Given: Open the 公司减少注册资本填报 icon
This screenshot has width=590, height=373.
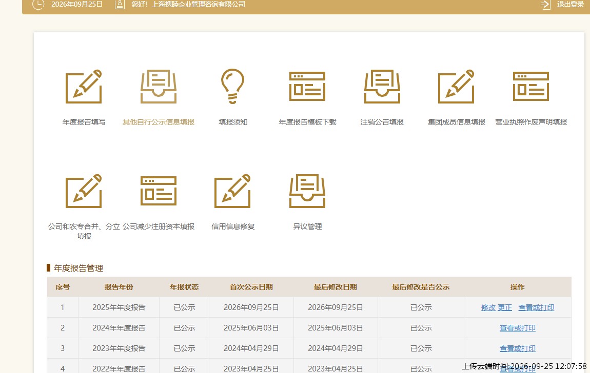Looking at the screenshot, I should click(x=159, y=191).
